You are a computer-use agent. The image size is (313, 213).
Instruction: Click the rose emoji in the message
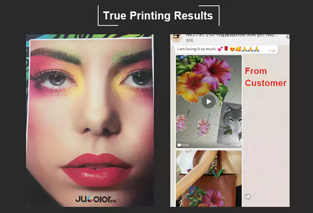[x=226, y=49]
